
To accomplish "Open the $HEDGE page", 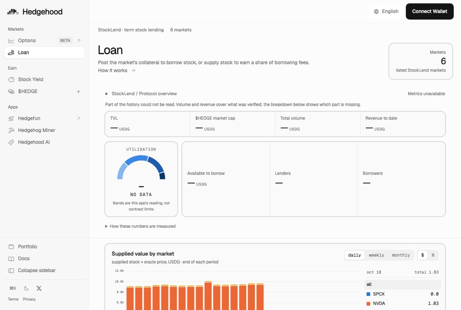I will tap(28, 91).
